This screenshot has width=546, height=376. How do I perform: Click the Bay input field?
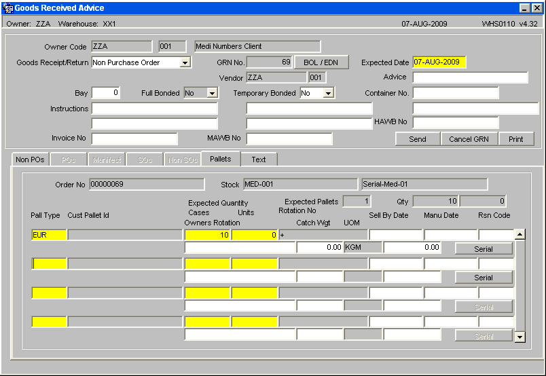pos(106,93)
